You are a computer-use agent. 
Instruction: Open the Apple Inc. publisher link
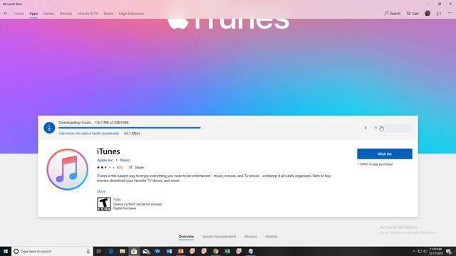[105, 160]
